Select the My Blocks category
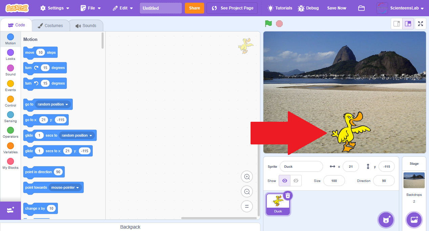The width and height of the screenshot is (429, 231). click(10, 164)
